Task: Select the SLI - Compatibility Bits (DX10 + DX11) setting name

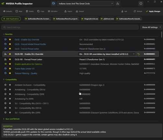Action: (31, 104)
